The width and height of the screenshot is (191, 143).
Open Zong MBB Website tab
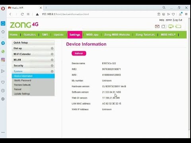click(x=117, y=35)
